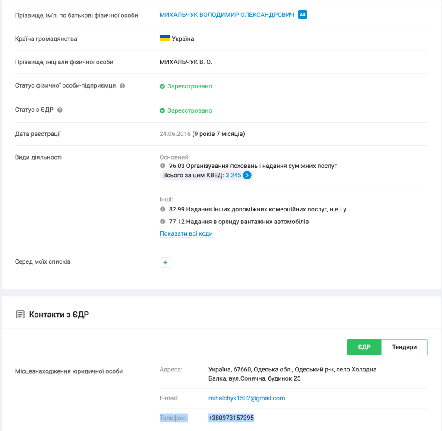Expand all codes via Показати всі коди

click(186, 234)
